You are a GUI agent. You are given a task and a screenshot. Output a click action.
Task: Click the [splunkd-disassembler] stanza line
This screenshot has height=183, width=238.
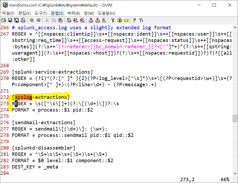[x=44, y=148]
